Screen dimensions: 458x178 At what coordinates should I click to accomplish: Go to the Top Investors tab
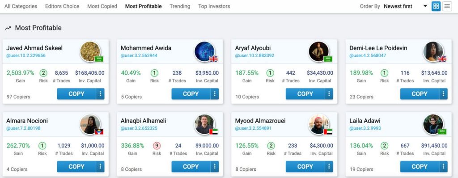214,6
